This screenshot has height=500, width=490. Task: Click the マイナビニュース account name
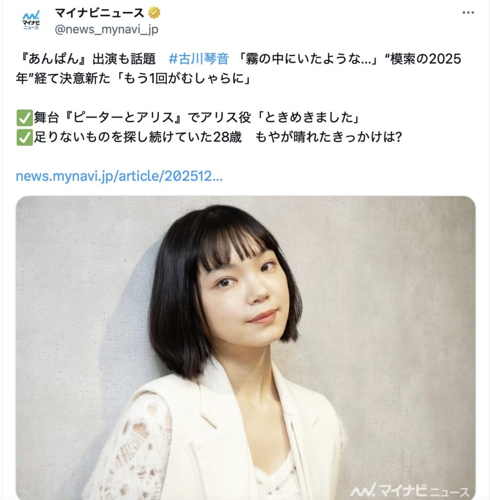pyautogui.click(x=100, y=13)
